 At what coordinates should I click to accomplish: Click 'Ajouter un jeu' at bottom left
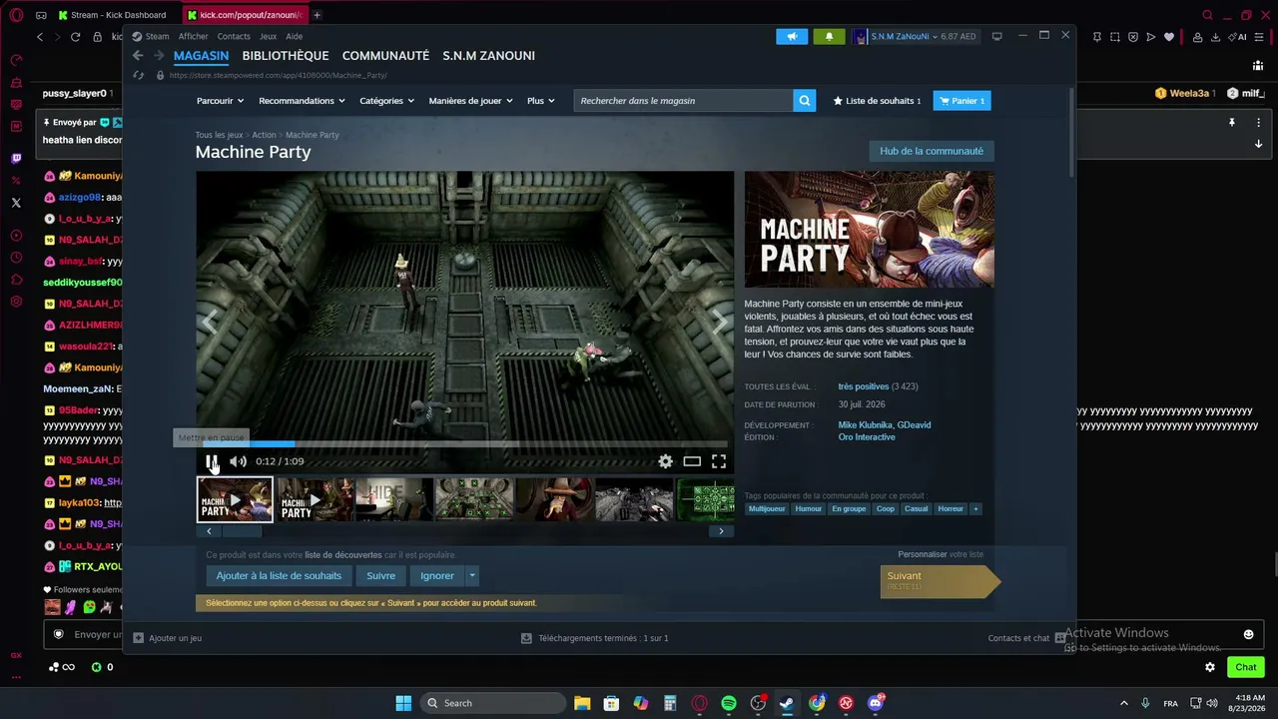pos(168,638)
